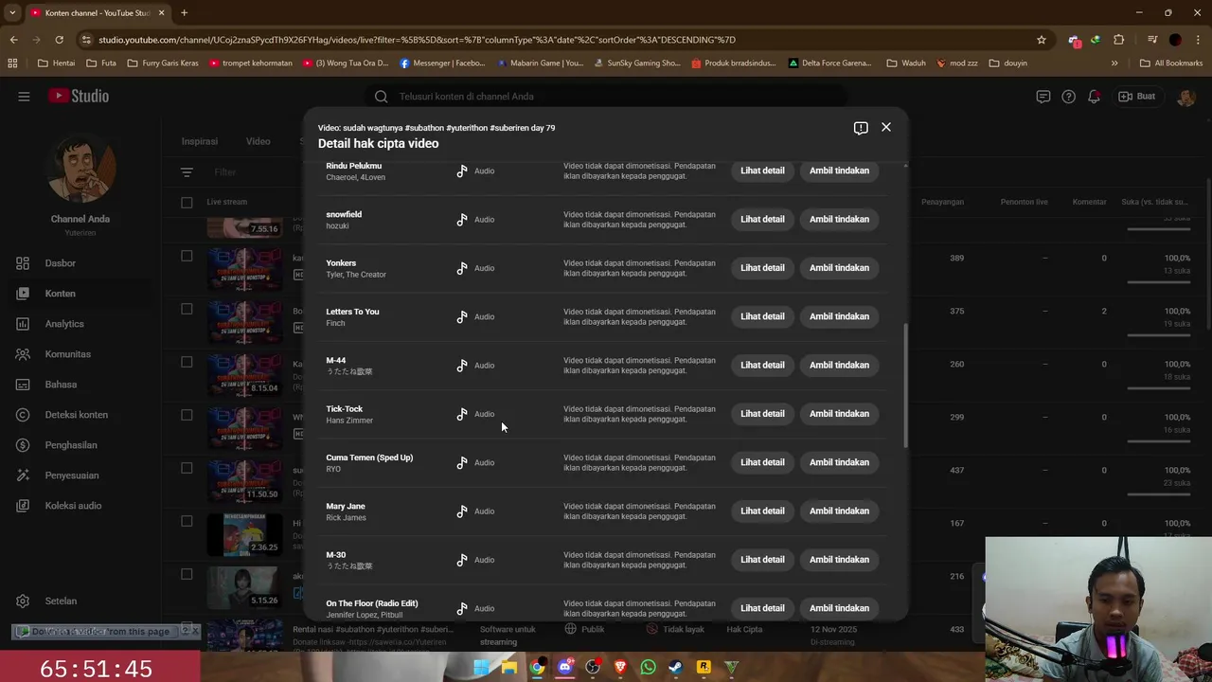
Task: Open the send feedback icon in header
Action: tap(1043, 97)
